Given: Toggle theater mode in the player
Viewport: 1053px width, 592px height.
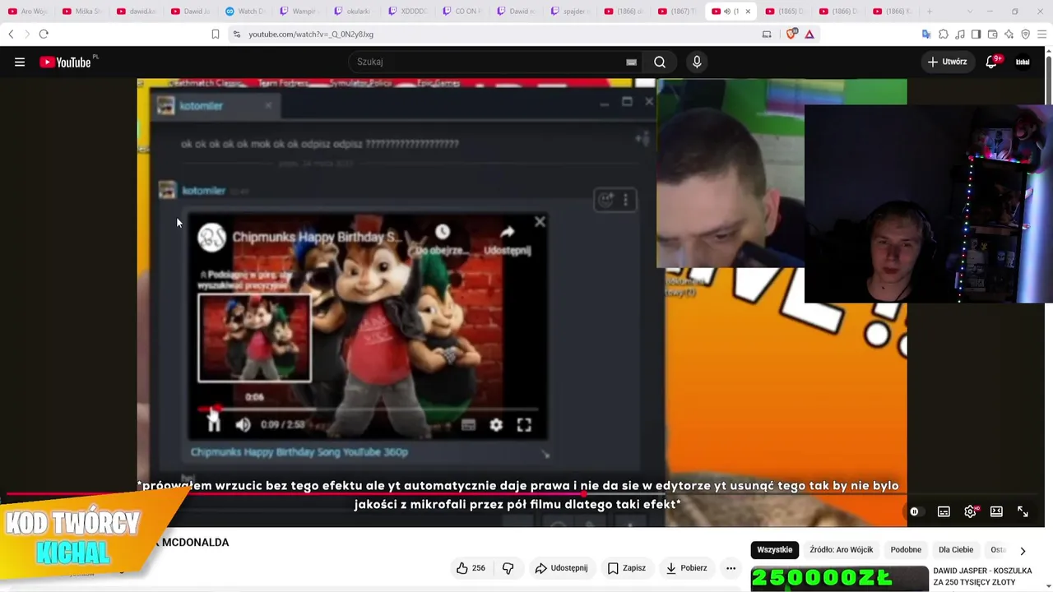Looking at the screenshot, I should 996,511.
